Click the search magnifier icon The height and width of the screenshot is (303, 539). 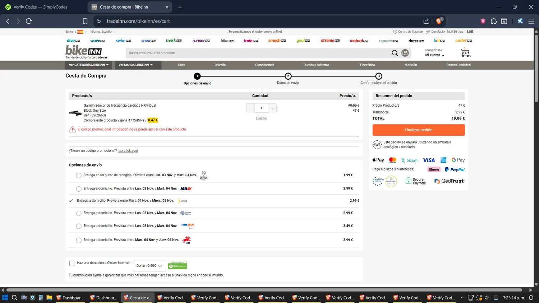pyautogui.click(x=395, y=53)
